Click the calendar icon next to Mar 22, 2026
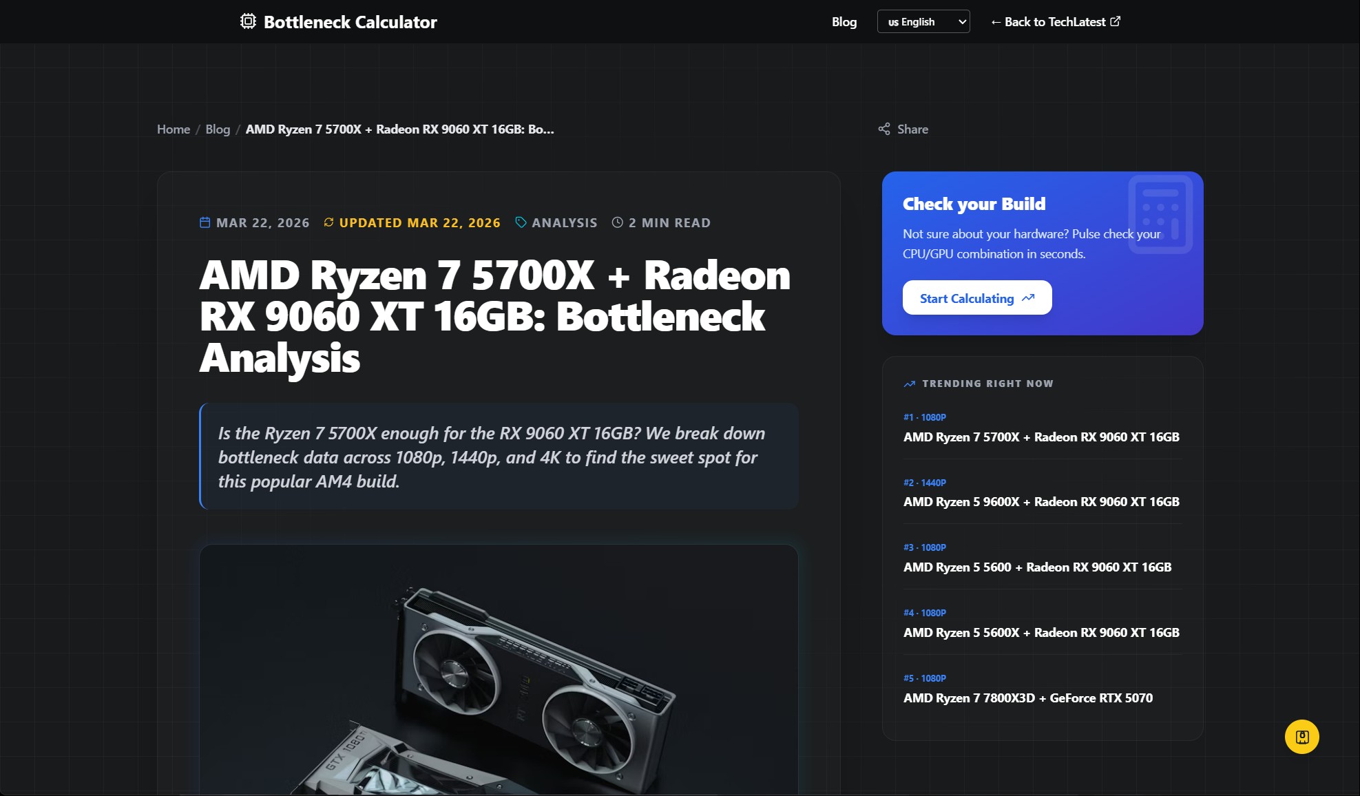The image size is (1360, 796). pyautogui.click(x=205, y=222)
